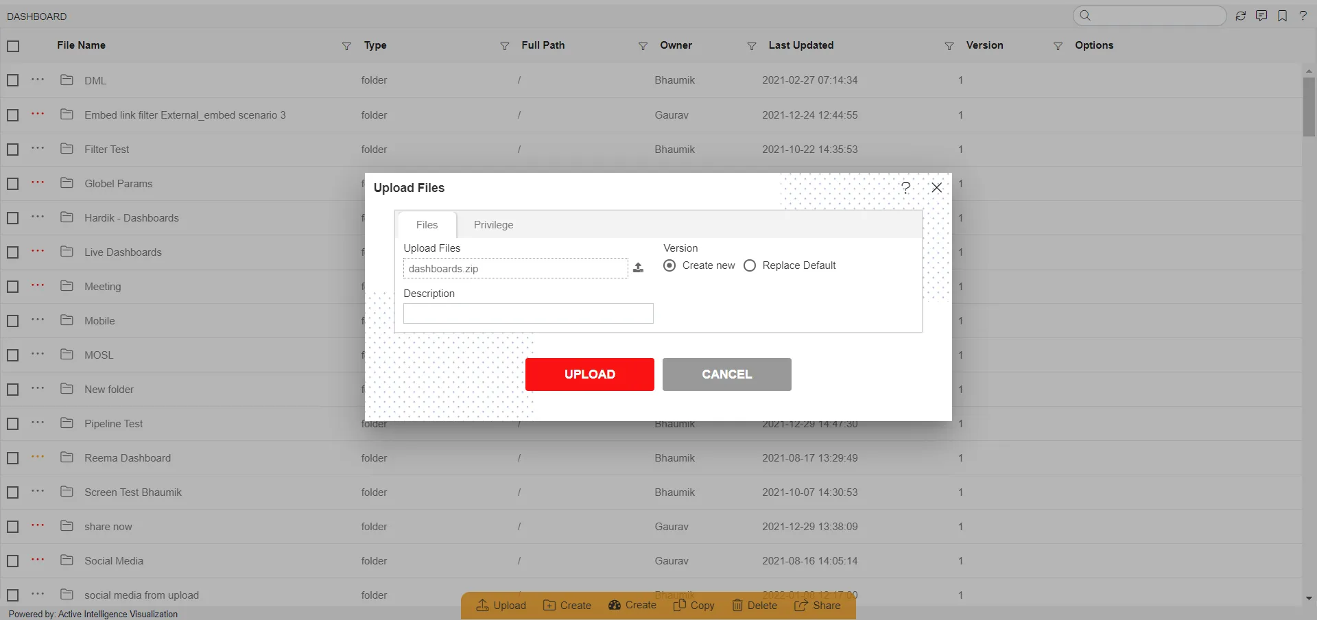The image size is (1317, 620).
Task: Click the Pipeline Test folder name
Action: click(x=114, y=423)
